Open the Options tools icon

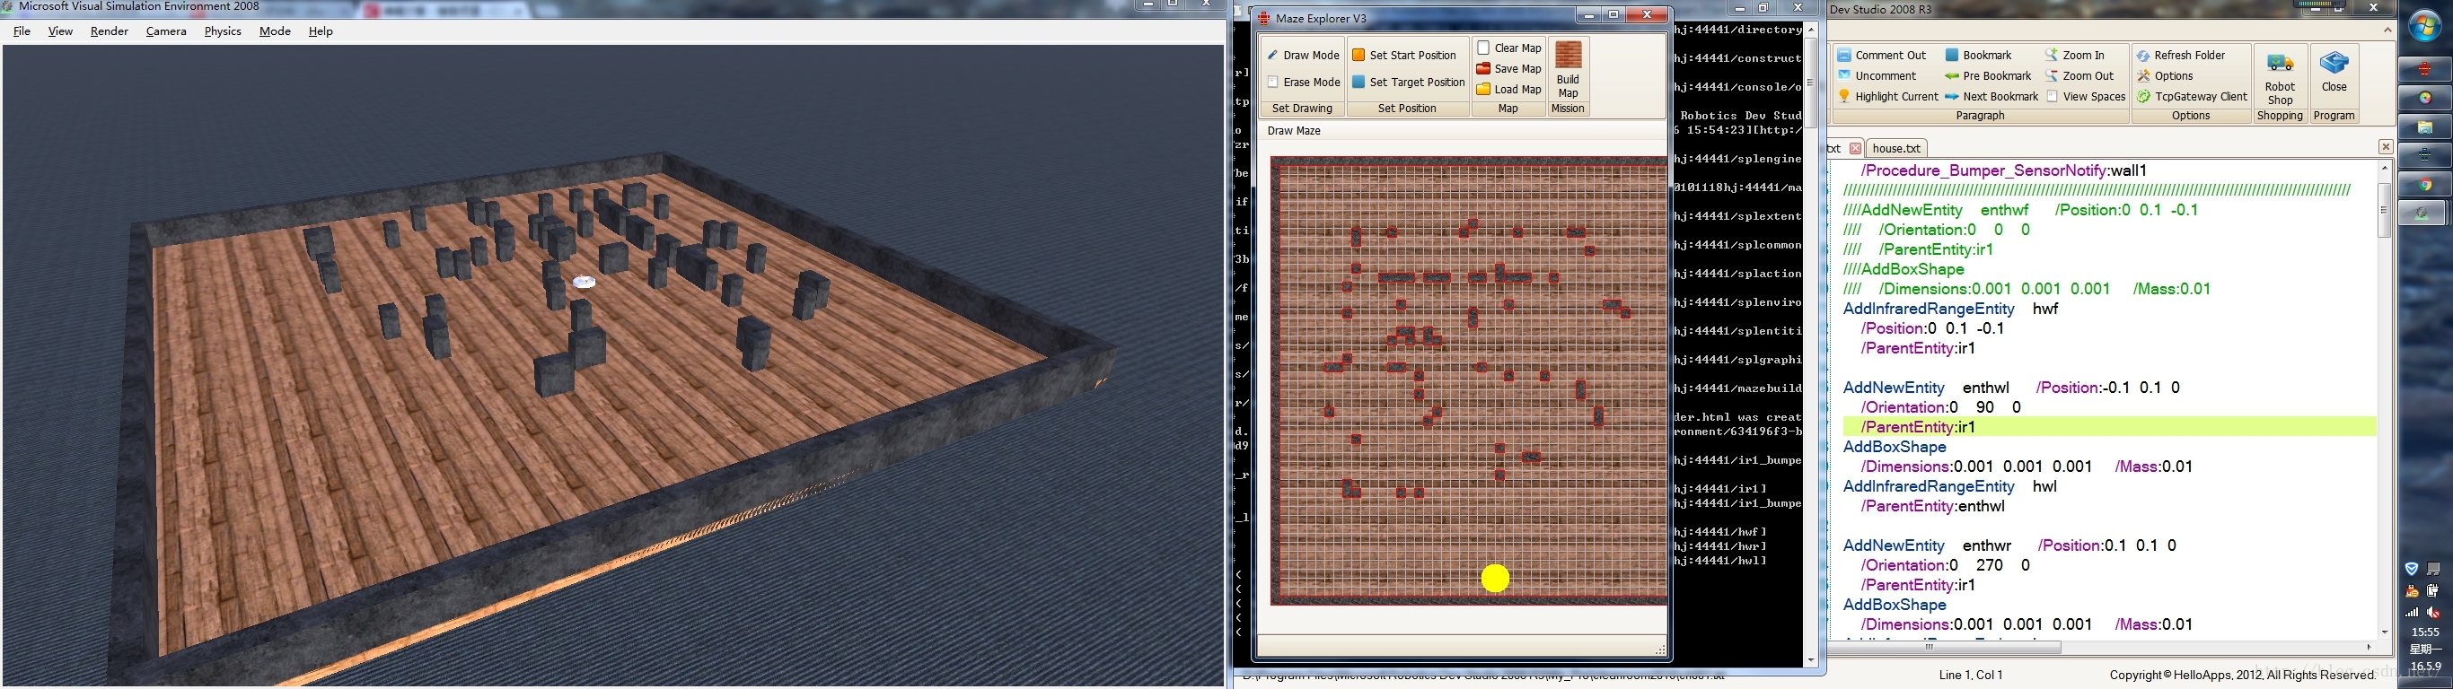coord(2142,76)
